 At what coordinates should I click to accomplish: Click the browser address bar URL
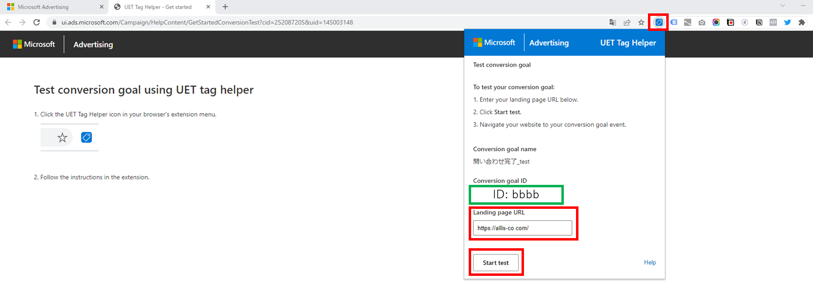(207, 22)
